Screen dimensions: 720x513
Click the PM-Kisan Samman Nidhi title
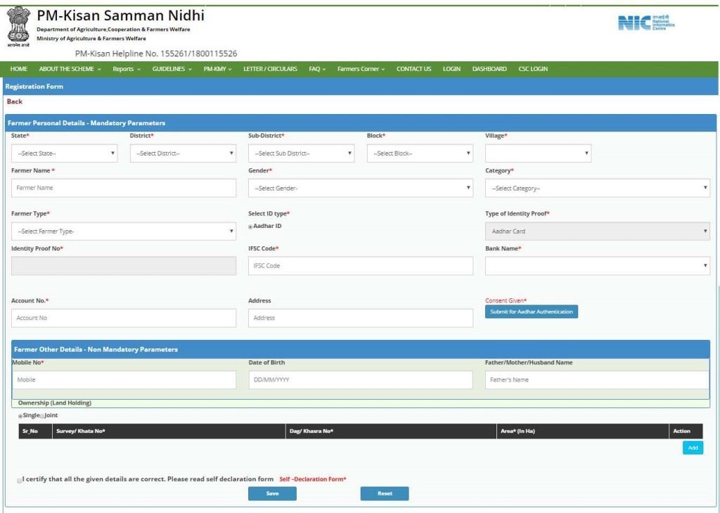tap(120, 15)
